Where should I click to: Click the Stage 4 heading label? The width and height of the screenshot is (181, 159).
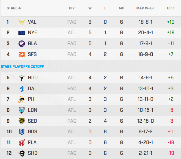click(14, 8)
